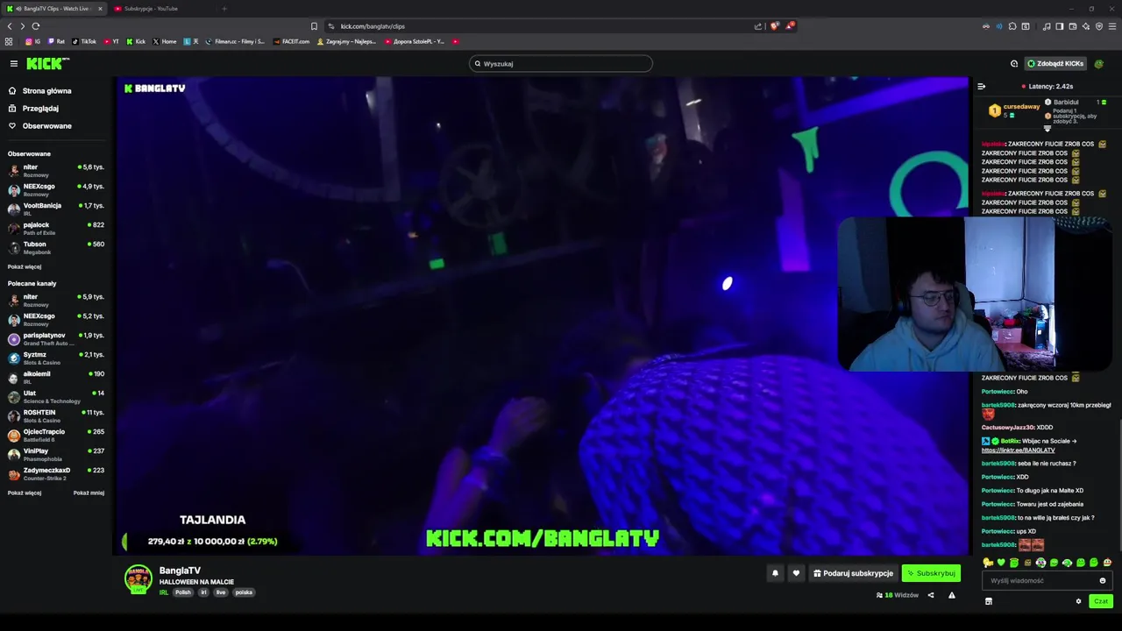
Task: Insert the green heart quick emote
Action: pyautogui.click(x=1001, y=563)
